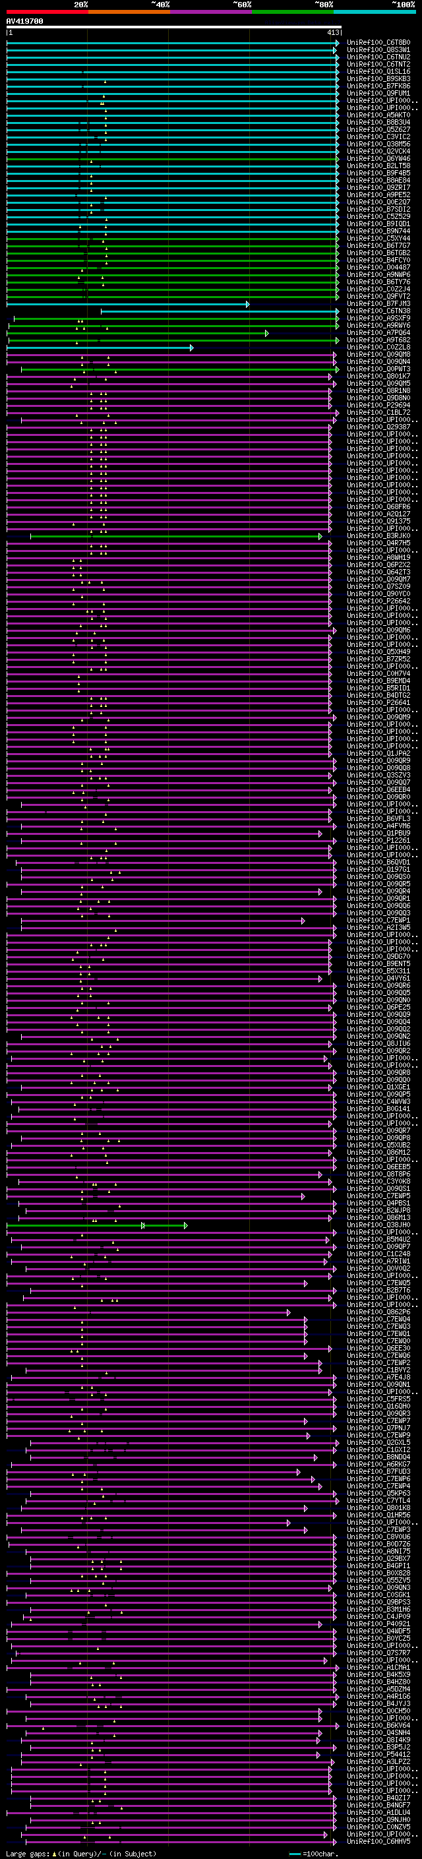Open hit UniRef100_B9SKB3

coord(378,79)
